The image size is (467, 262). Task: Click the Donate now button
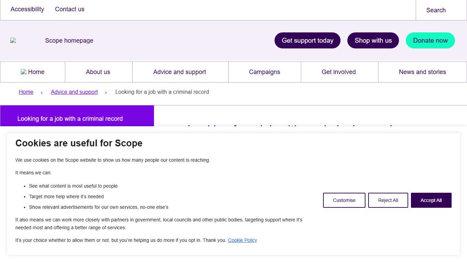coord(430,41)
